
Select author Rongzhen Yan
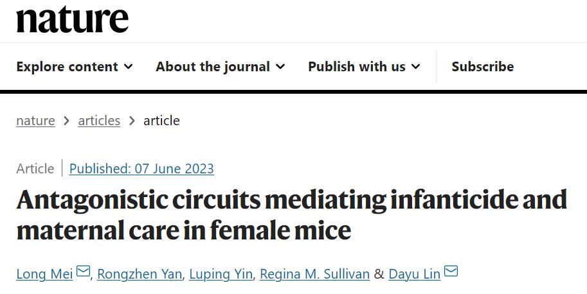point(140,274)
